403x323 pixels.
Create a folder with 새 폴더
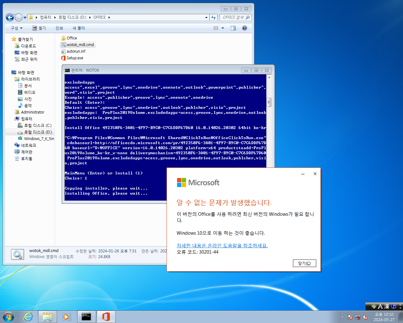tap(79, 28)
